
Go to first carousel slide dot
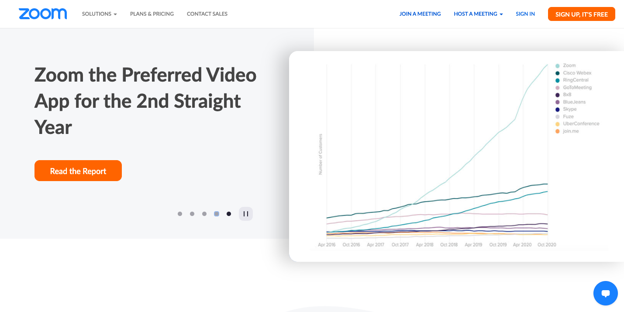pyautogui.click(x=180, y=214)
